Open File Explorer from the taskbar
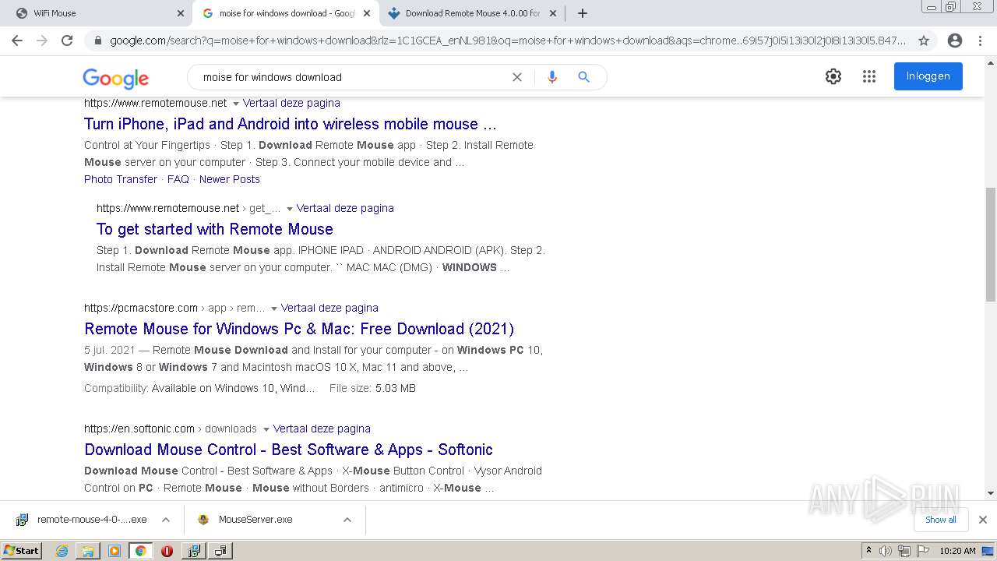The image size is (997, 561). 88,551
